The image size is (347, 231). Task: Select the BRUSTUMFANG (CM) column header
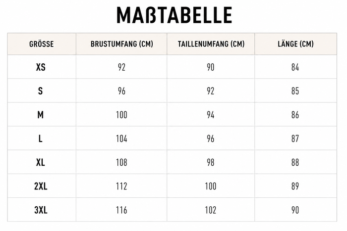tap(122, 44)
